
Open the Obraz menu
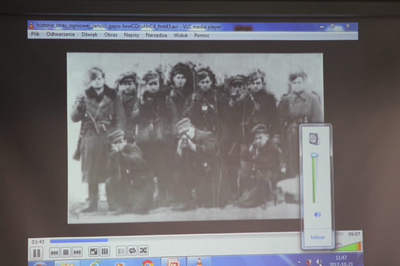[111, 35]
